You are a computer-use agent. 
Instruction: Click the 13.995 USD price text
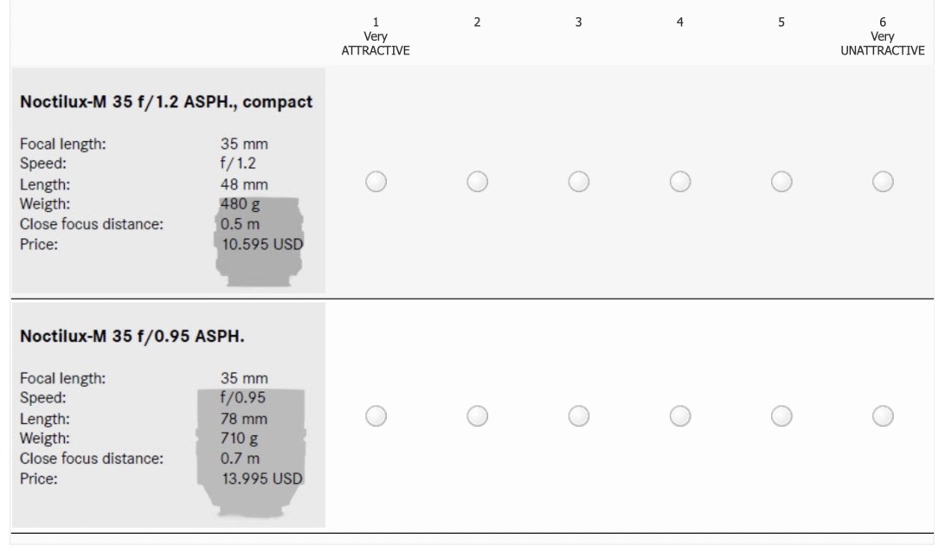pos(263,478)
